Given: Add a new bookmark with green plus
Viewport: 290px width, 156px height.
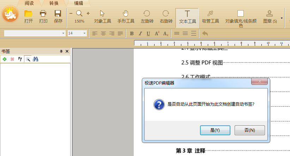Looking at the screenshot, I should point(5,59).
